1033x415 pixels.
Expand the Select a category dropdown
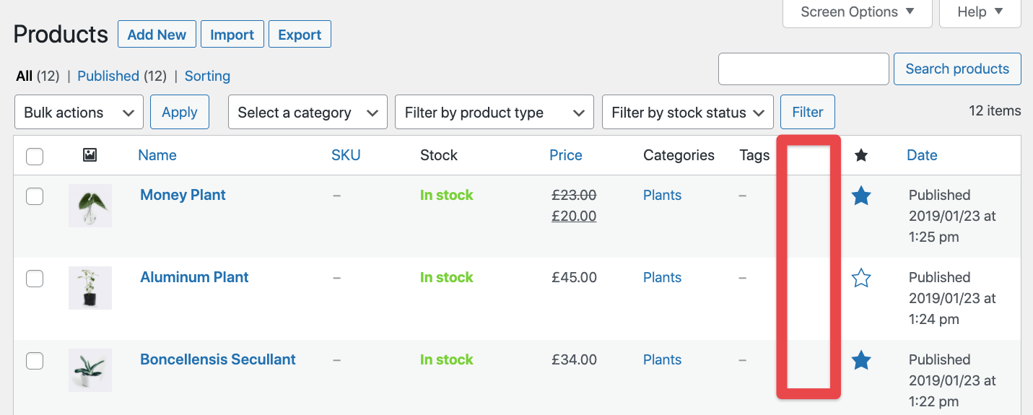pos(308,113)
